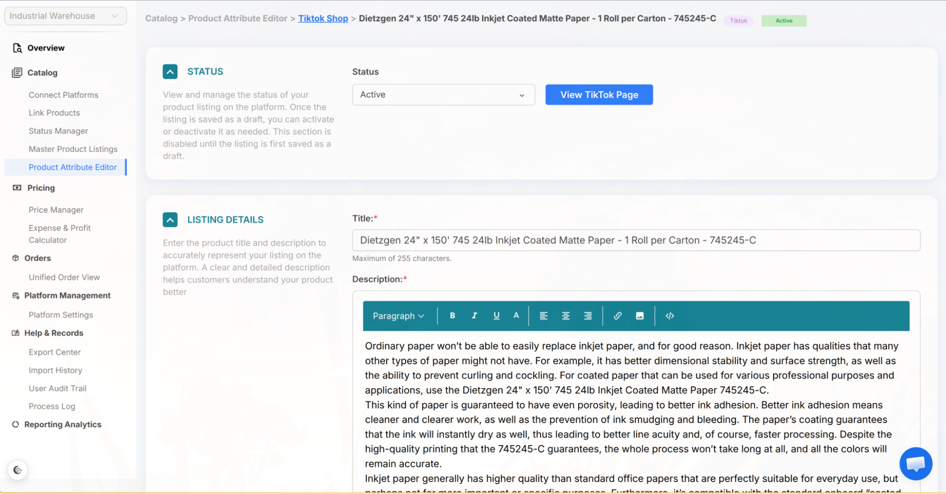Click the Orders box icon

[16, 258]
